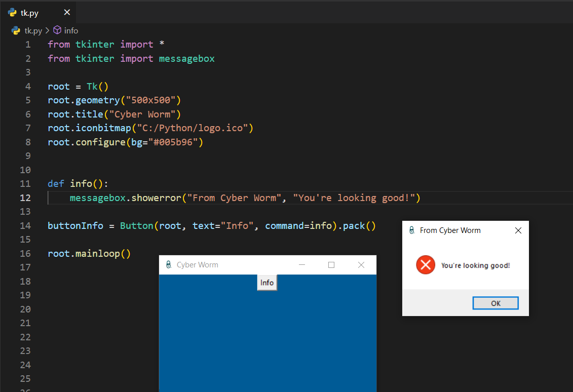The height and width of the screenshot is (392, 573).
Task: Click the red error icon in the message box
Action: pos(426,265)
